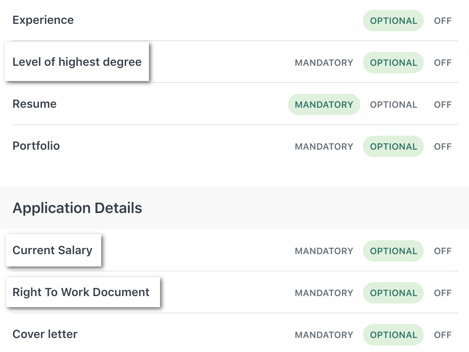Turn the Cover letter field Off
This screenshot has height=352, width=469.
coord(442,335)
